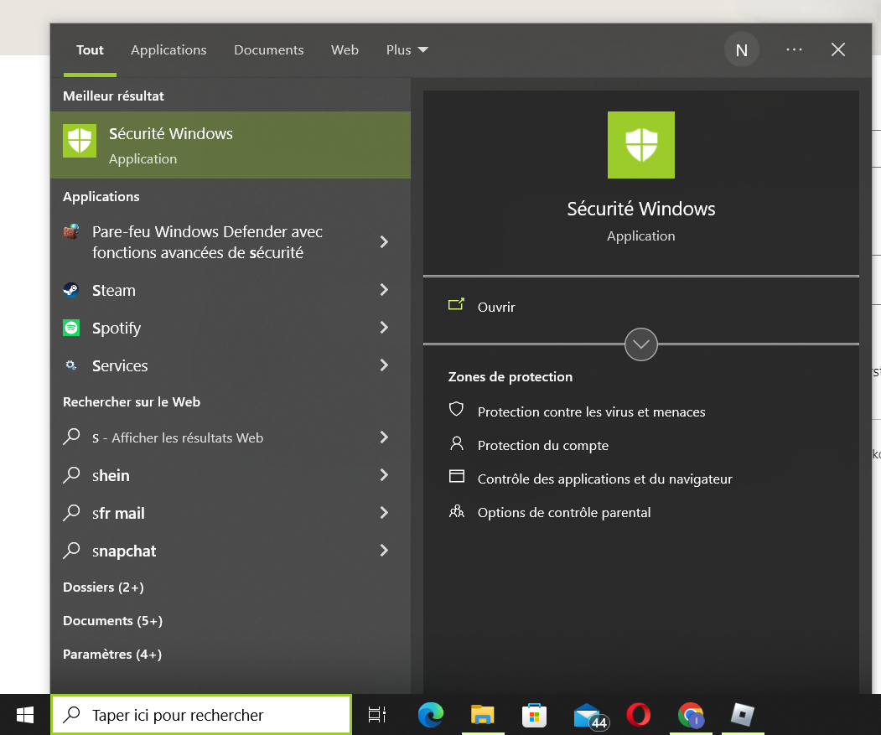
Task: Expand Services result chevron
Action: [384, 365]
